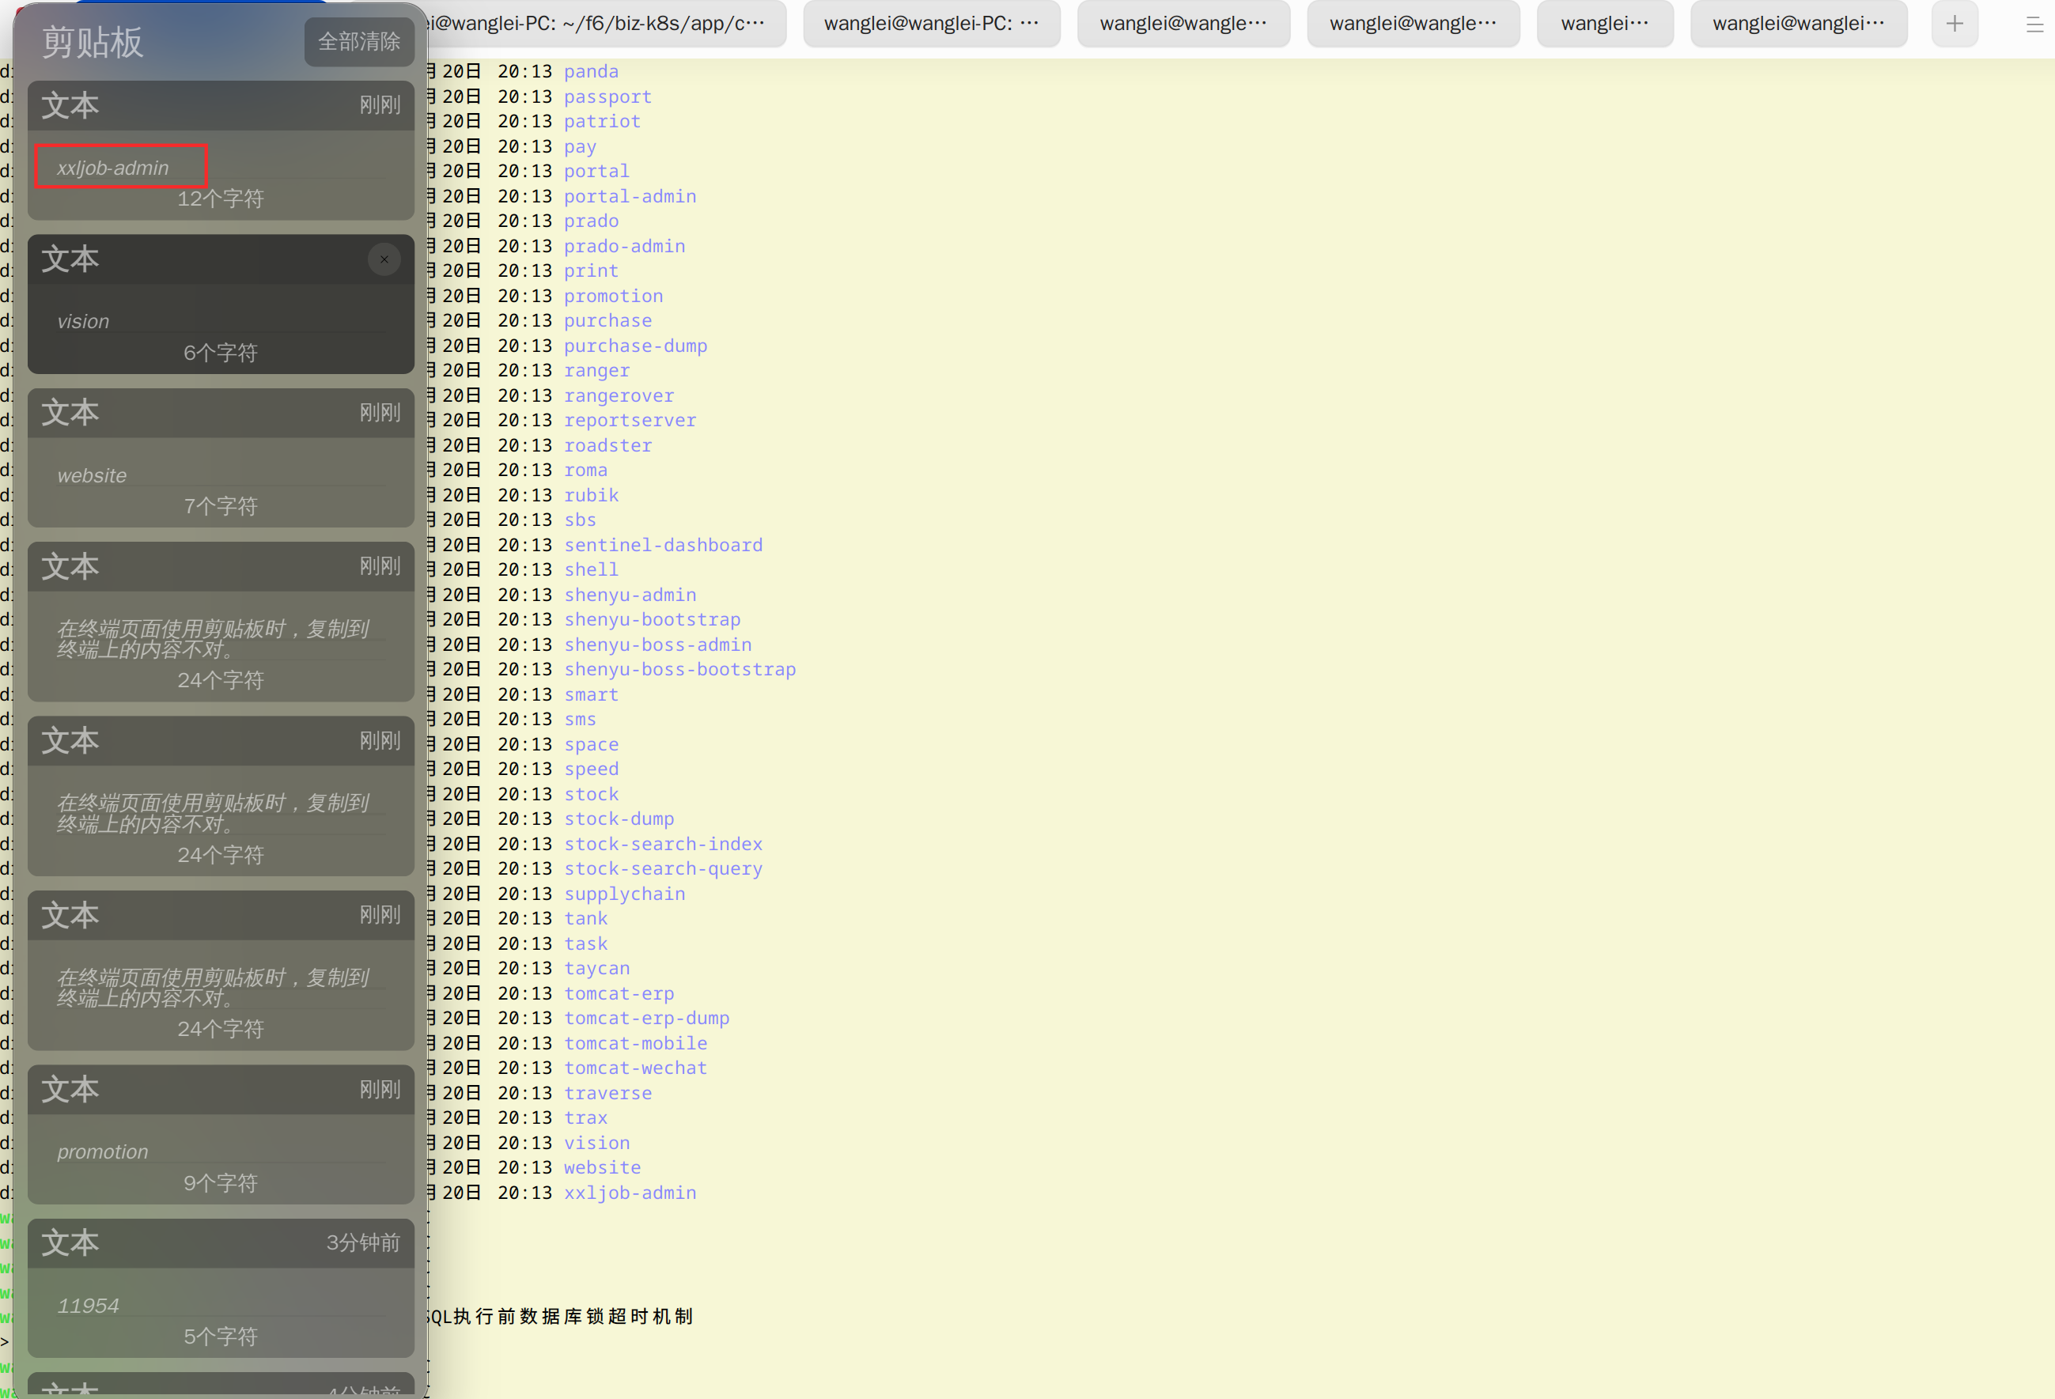Clear all clipboard items with 全部清除
2055x1399 pixels.
pyautogui.click(x=359, y=42)
